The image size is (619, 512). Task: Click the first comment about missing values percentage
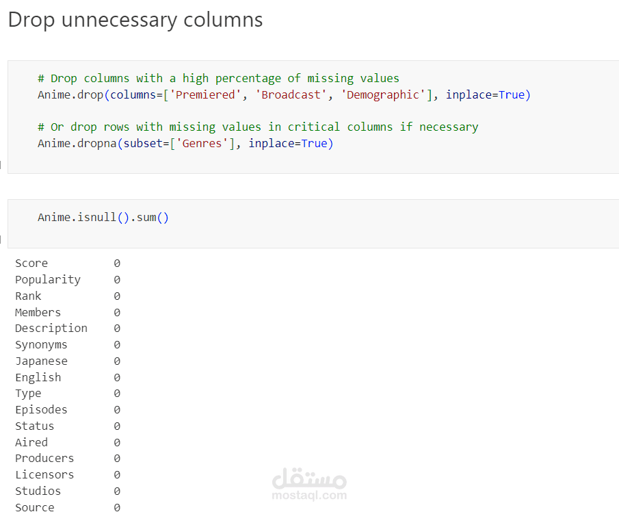(x=218, y=79)
